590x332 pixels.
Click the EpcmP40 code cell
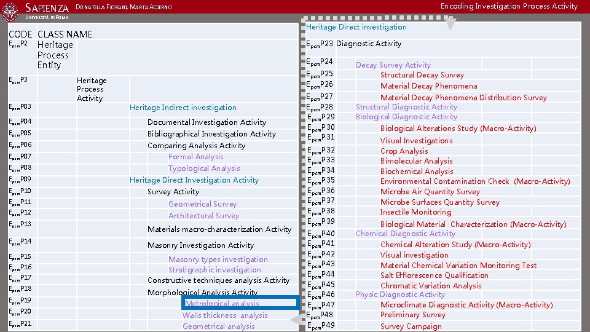(x=321, y=234)
